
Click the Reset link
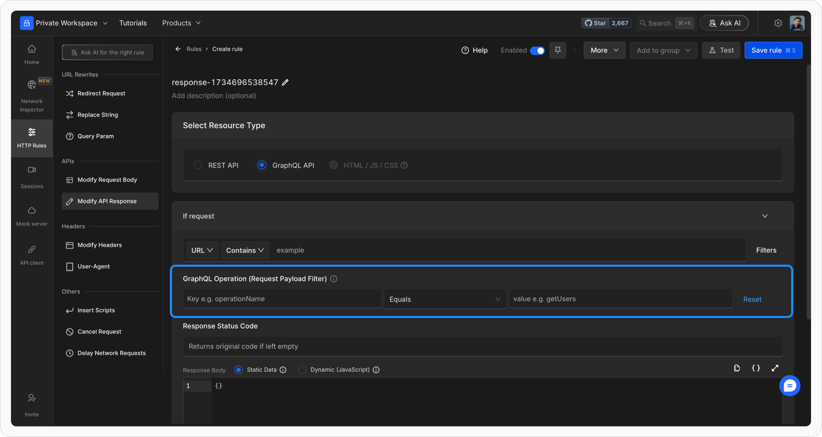(752, 299)
